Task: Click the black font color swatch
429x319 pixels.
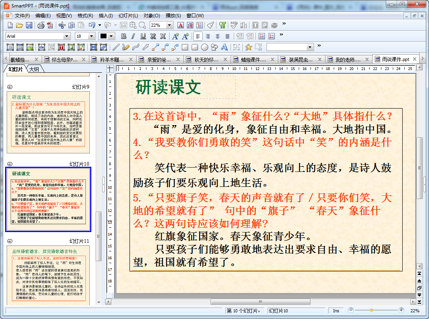Action: click(x=104, y=36)
